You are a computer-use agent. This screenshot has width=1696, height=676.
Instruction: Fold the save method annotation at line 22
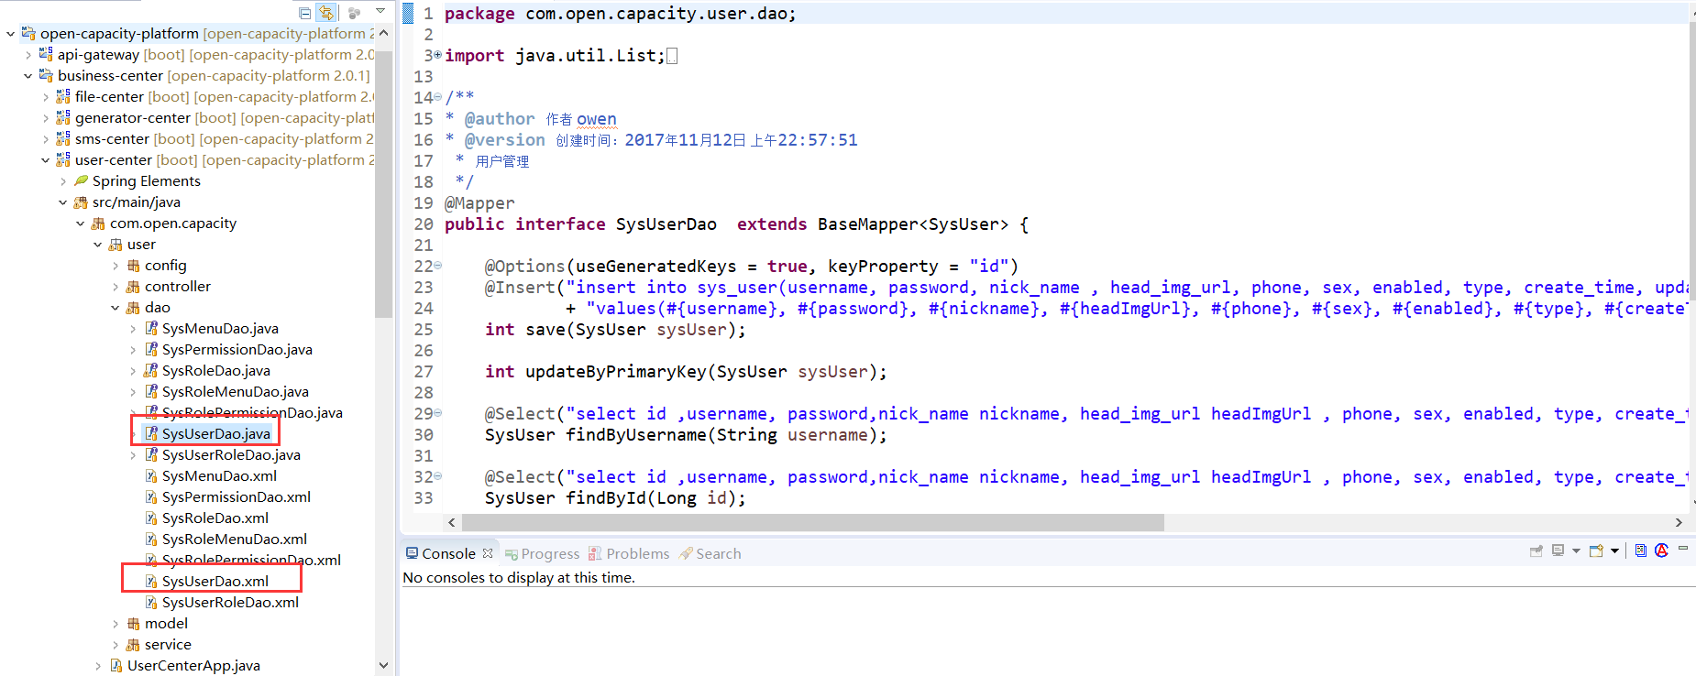click(x=437, y=266)
